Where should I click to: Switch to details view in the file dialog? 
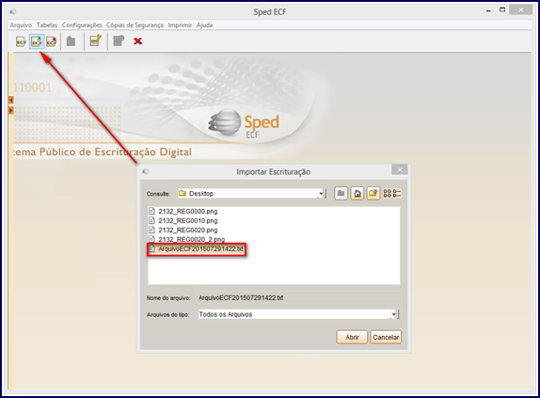(397, 194)
